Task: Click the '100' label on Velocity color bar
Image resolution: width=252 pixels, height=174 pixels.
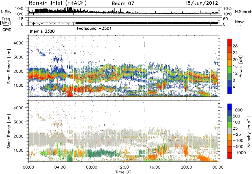Action: tap(237, 122)
